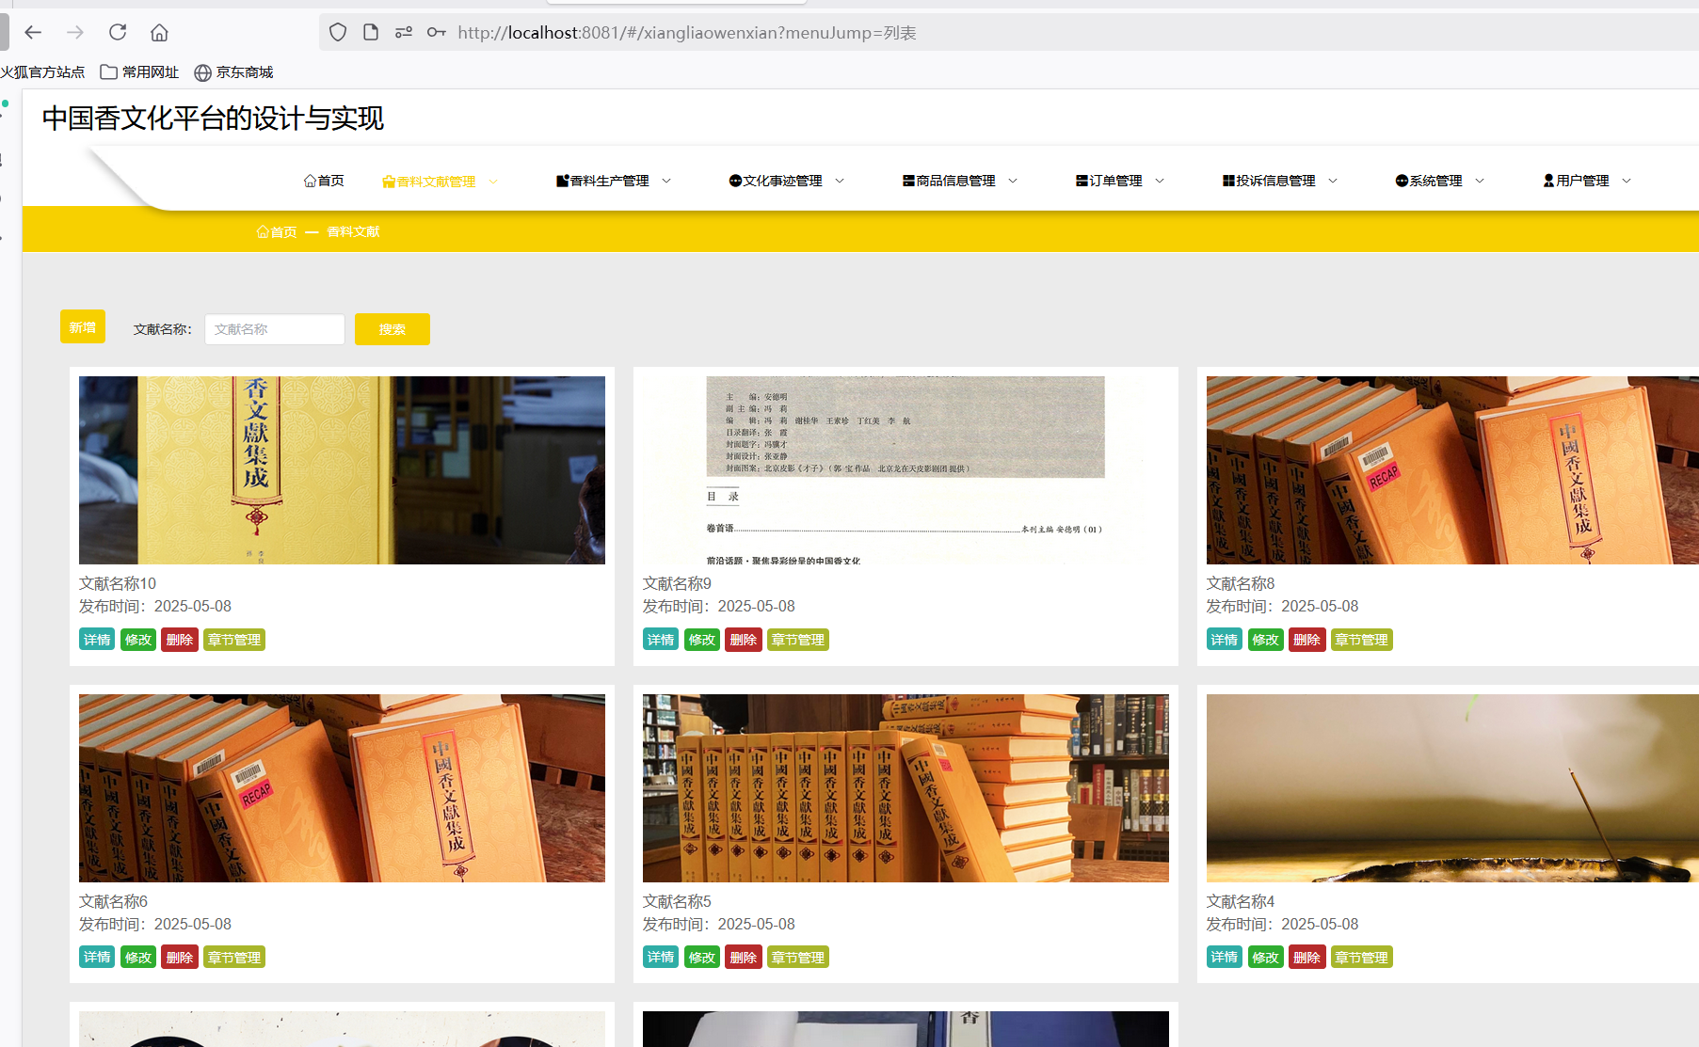Expand the 文化事迹管理 dropdown menu
The width and height of the screenshot is (1699, 1047).
786,181
